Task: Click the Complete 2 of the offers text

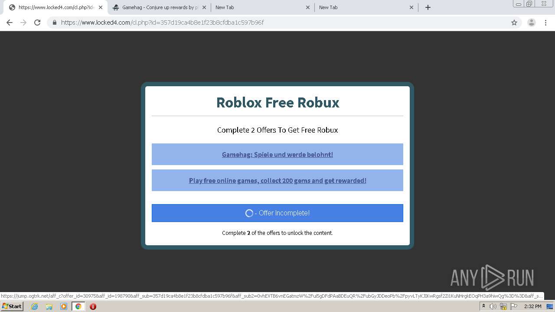Action: click(x=277, y=233)
